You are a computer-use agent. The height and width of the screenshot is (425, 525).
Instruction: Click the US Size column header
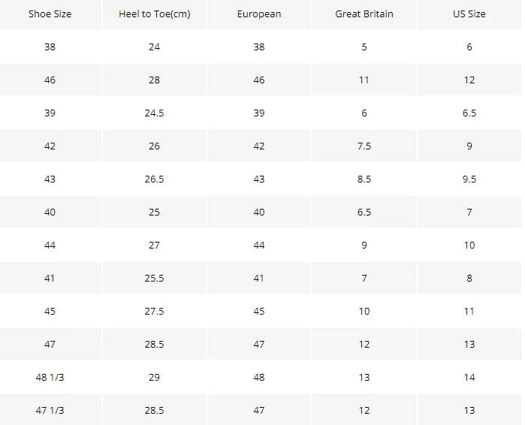tap(469, 14)
